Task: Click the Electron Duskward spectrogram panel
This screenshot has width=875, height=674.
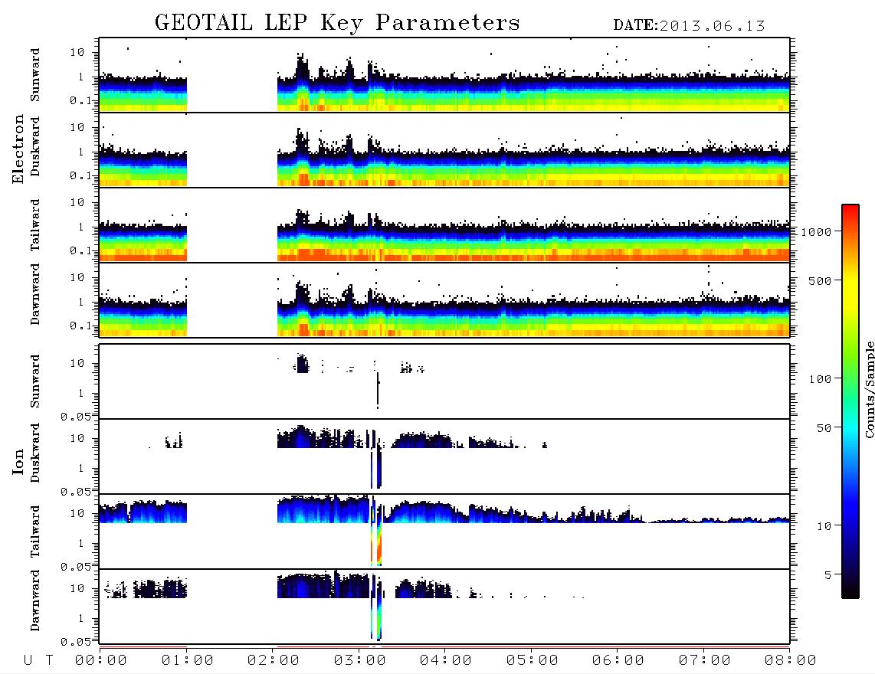Action: [x=444, y=150]
